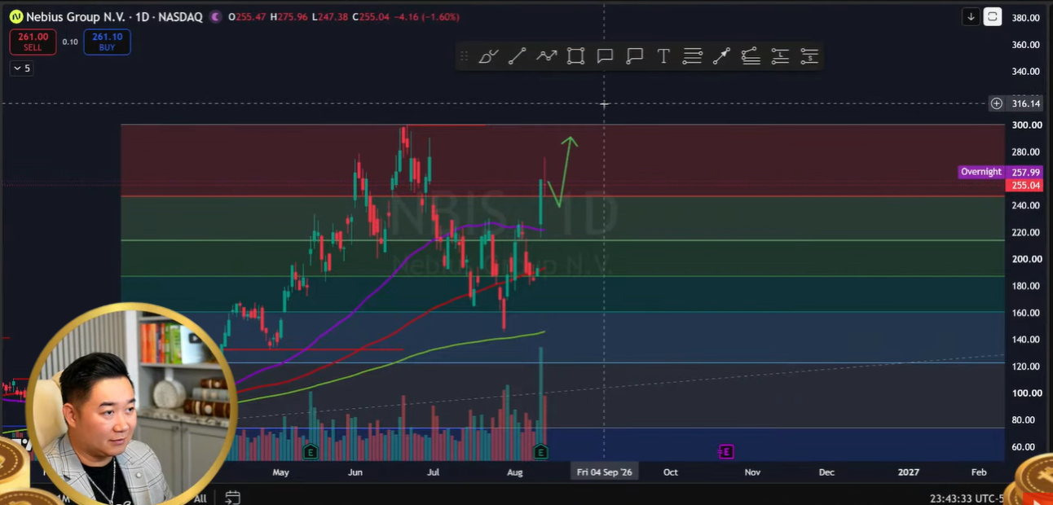Click the closing value C255.04 in header

(x=371, y=17)
